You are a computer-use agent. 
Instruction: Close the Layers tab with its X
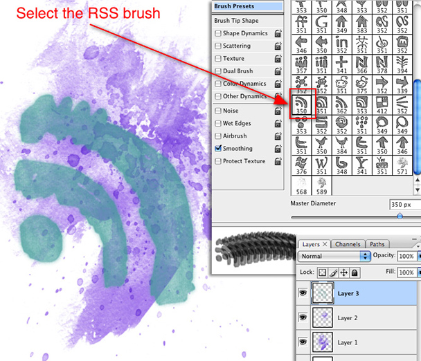pos(325,244)
